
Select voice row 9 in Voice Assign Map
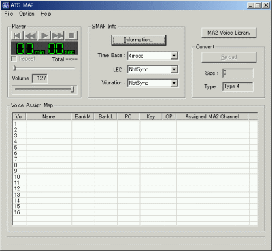point(135,171)
